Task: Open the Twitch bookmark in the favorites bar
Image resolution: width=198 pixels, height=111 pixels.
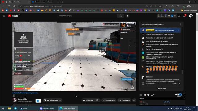Action: coord(15,10)
